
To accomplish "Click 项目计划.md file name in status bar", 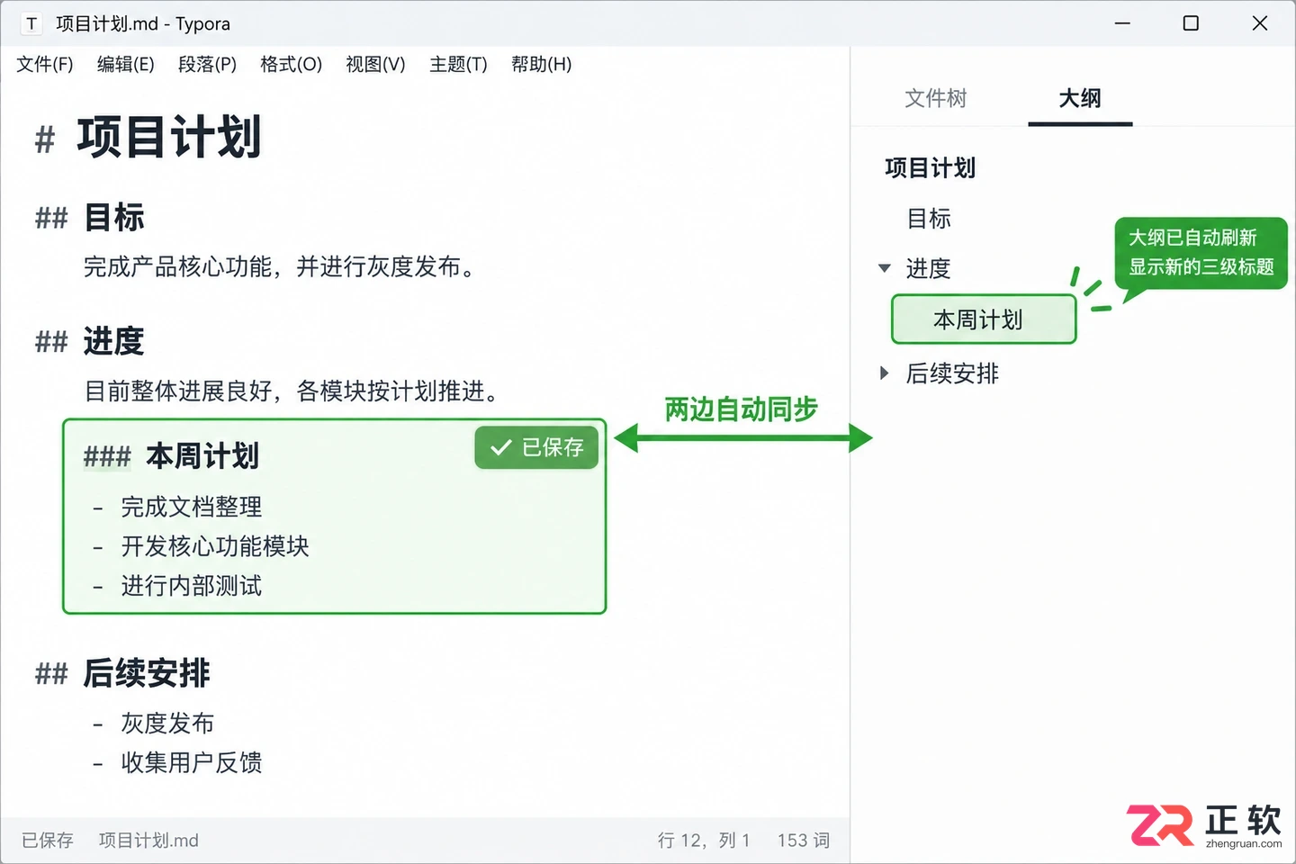I will [148, 841].
